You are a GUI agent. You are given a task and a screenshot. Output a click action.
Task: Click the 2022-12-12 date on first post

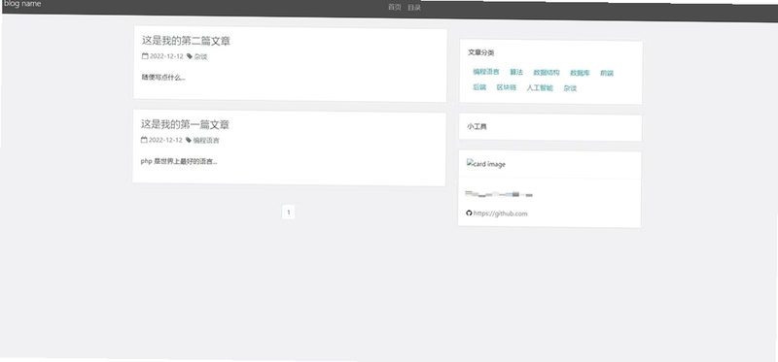165,140
